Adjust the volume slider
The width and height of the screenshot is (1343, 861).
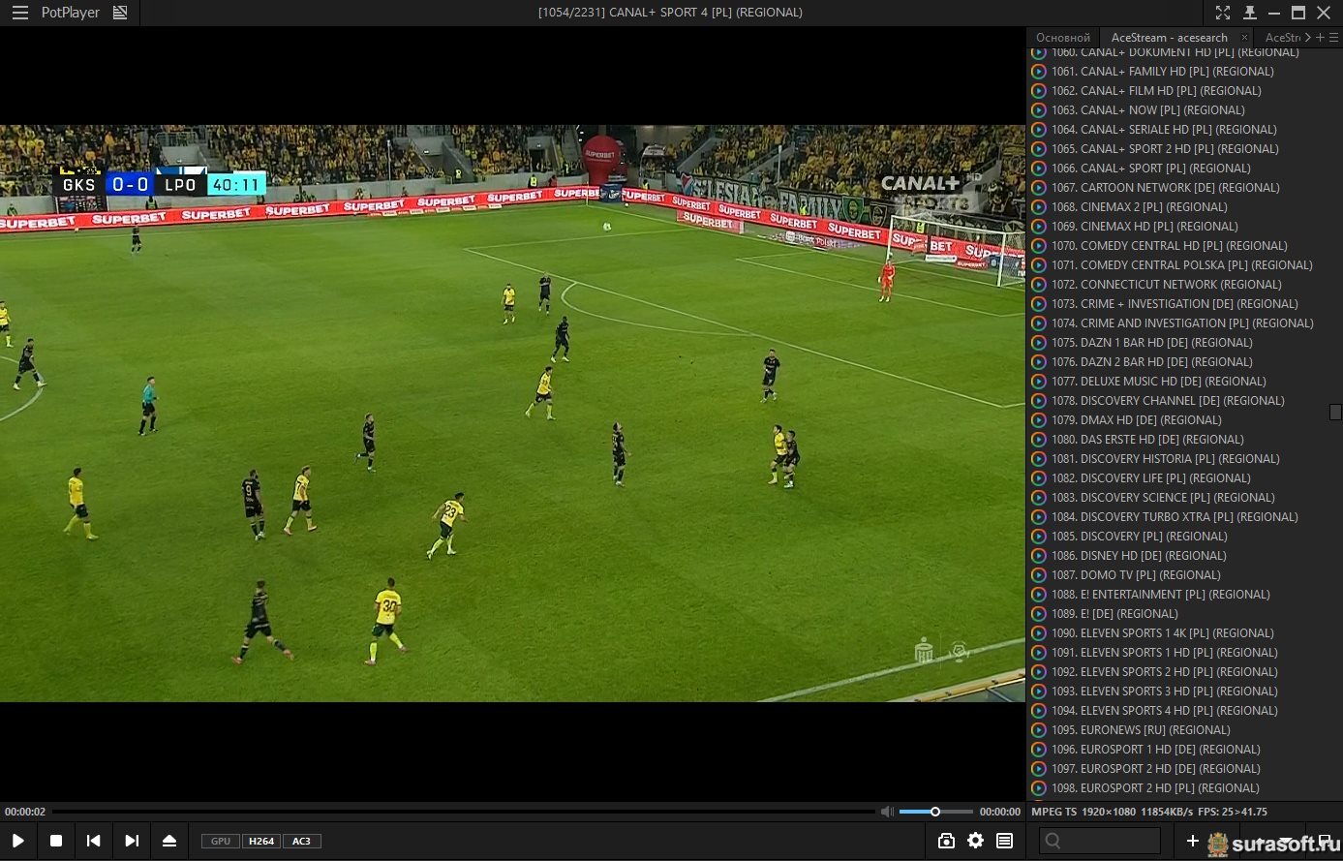pyautogui.click(x=935, y=812)
